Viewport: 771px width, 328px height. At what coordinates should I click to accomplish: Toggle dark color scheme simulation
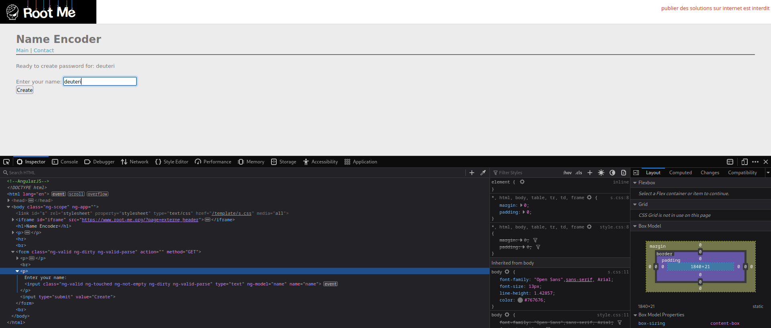pos(612,173)
